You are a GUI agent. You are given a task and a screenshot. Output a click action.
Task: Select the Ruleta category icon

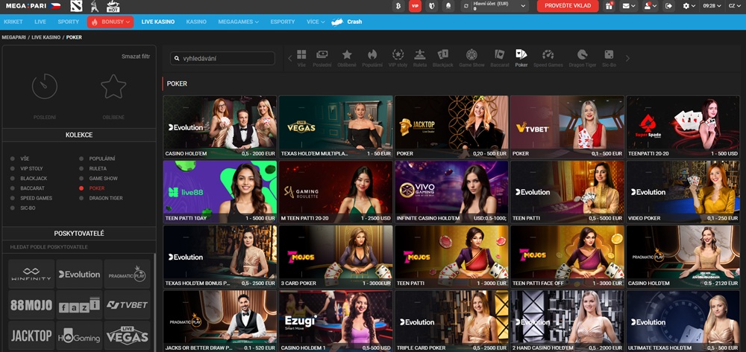click(419, 58)
